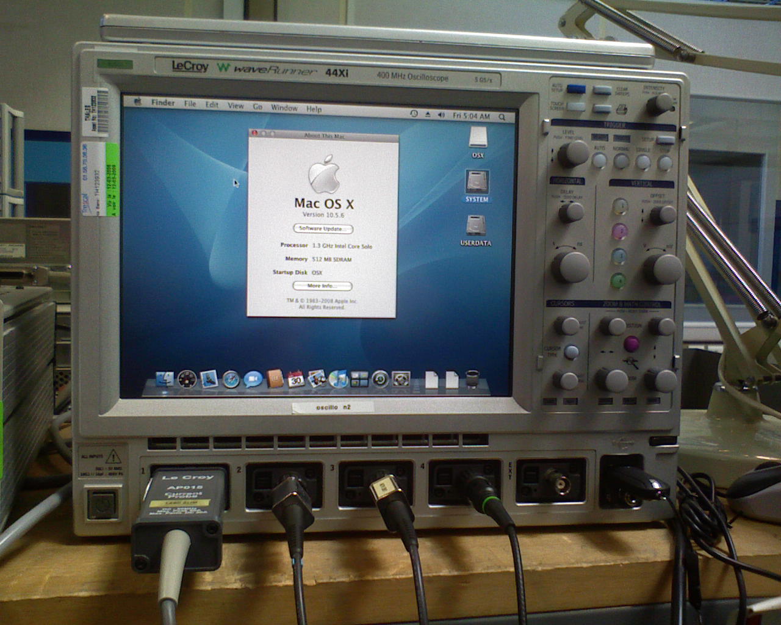The width and height of the screenshot is (781, 625).
Task: Open Address Book in the Dock
Action: pos(274,379)
